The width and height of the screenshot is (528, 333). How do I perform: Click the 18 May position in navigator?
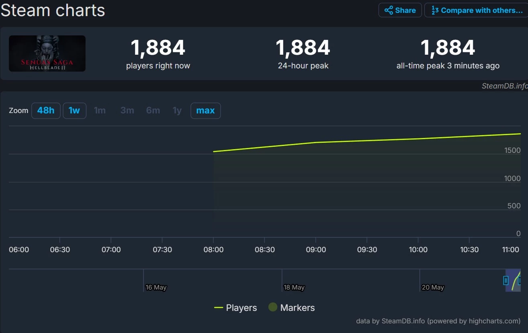(x=294, y=287)
